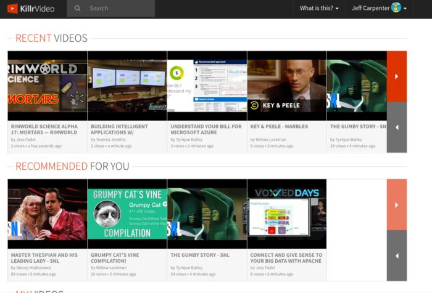Open the Gumby Story thumbnail in Recent Videos

pyautogui.click(x=357, y=86)
